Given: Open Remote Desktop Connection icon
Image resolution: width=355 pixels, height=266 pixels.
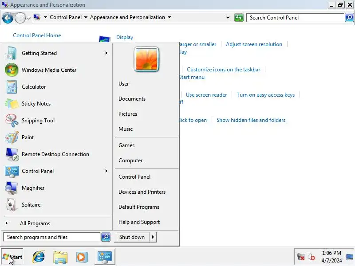Looking at the screenshot, I should [x=12, y=154].
